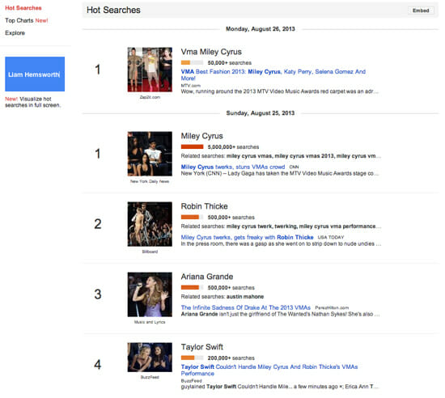The image size is (445, 398).
Task: Click the MTV.com source label
Action: (190, 86)
